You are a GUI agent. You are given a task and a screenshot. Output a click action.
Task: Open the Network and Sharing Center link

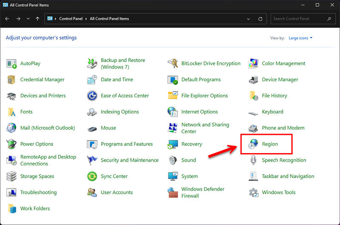point(205,128)
